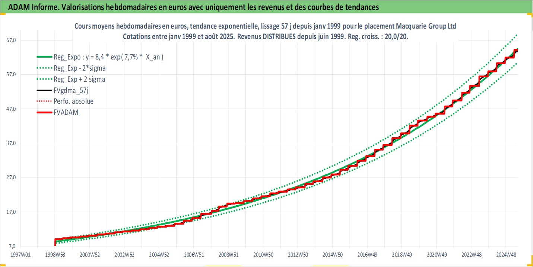Click the x-axis label 2012W50

(x=298, y=255)
